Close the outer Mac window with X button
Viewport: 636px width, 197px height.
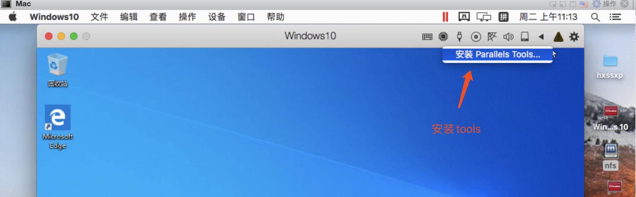pyautogui.click(x=625, y=4)
